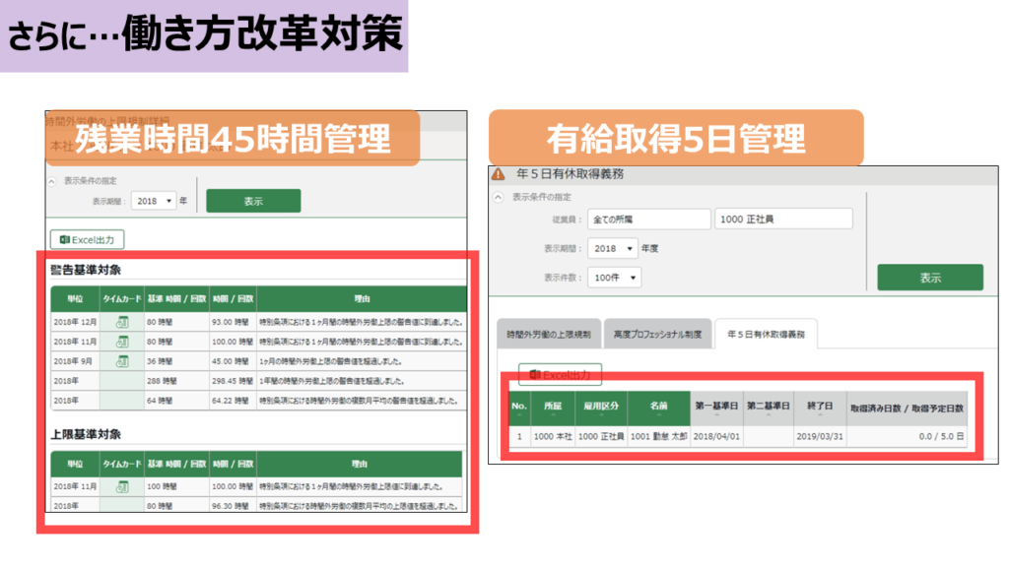This screenshot has width=1009, height=567.
Task: Click the 0.0 / 5.0 日 cell
Action: 907,436
